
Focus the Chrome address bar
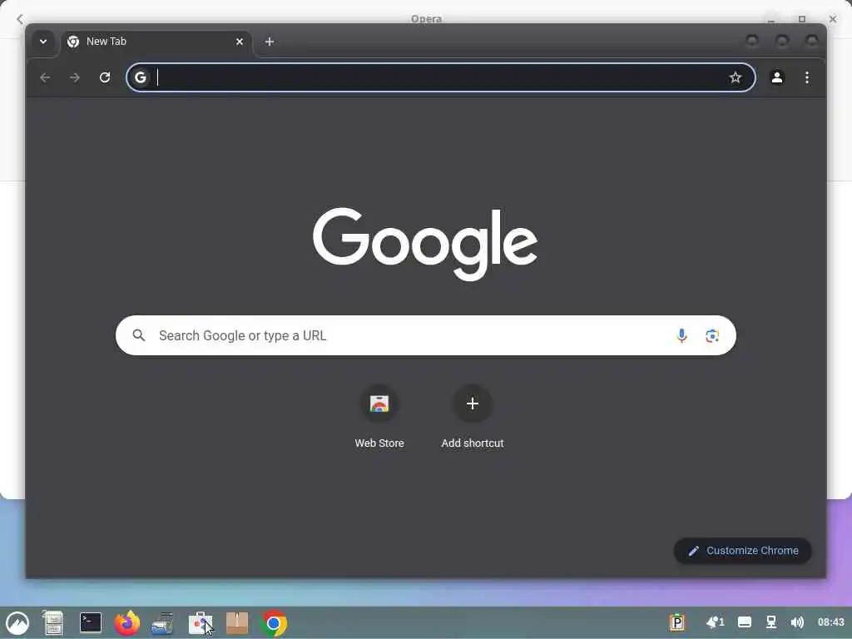pos(441,77)
